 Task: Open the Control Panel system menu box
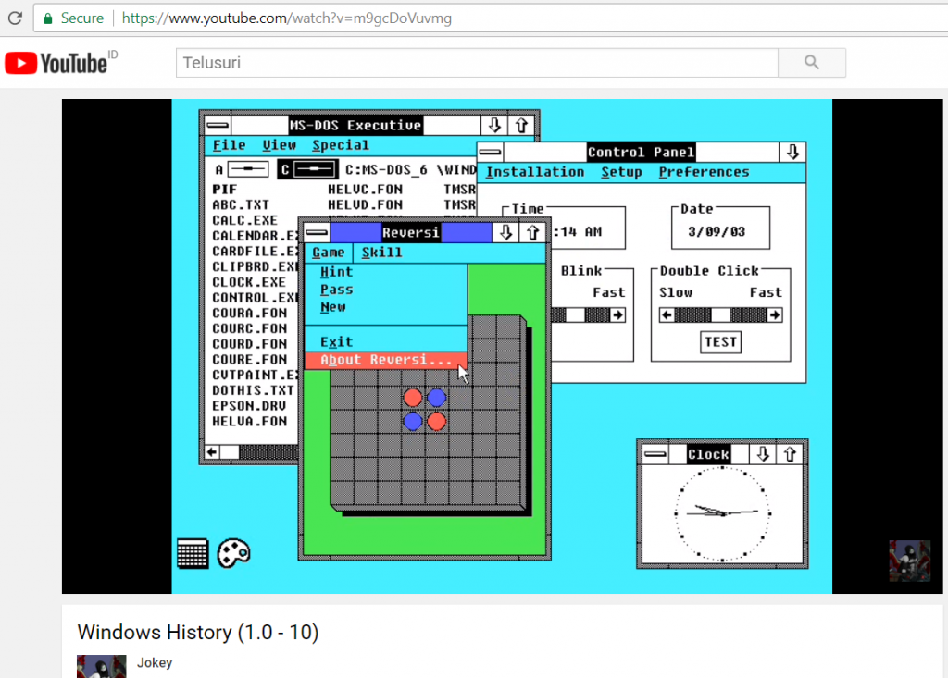[x=491, y=153]
